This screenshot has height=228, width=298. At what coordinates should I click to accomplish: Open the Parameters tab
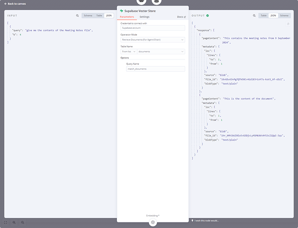pyautogui.click(x=127, y=17)
